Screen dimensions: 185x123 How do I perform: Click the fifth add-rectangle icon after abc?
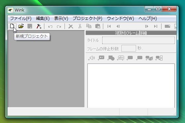130,58
